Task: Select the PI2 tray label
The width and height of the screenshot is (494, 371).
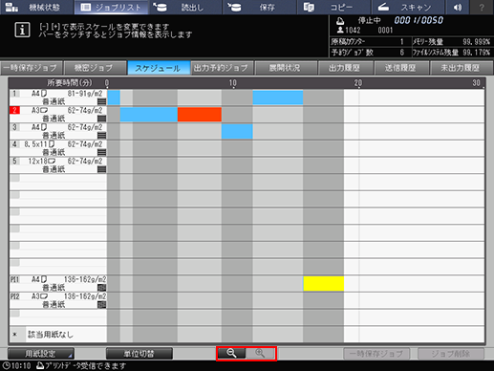Action: [14, 296]
